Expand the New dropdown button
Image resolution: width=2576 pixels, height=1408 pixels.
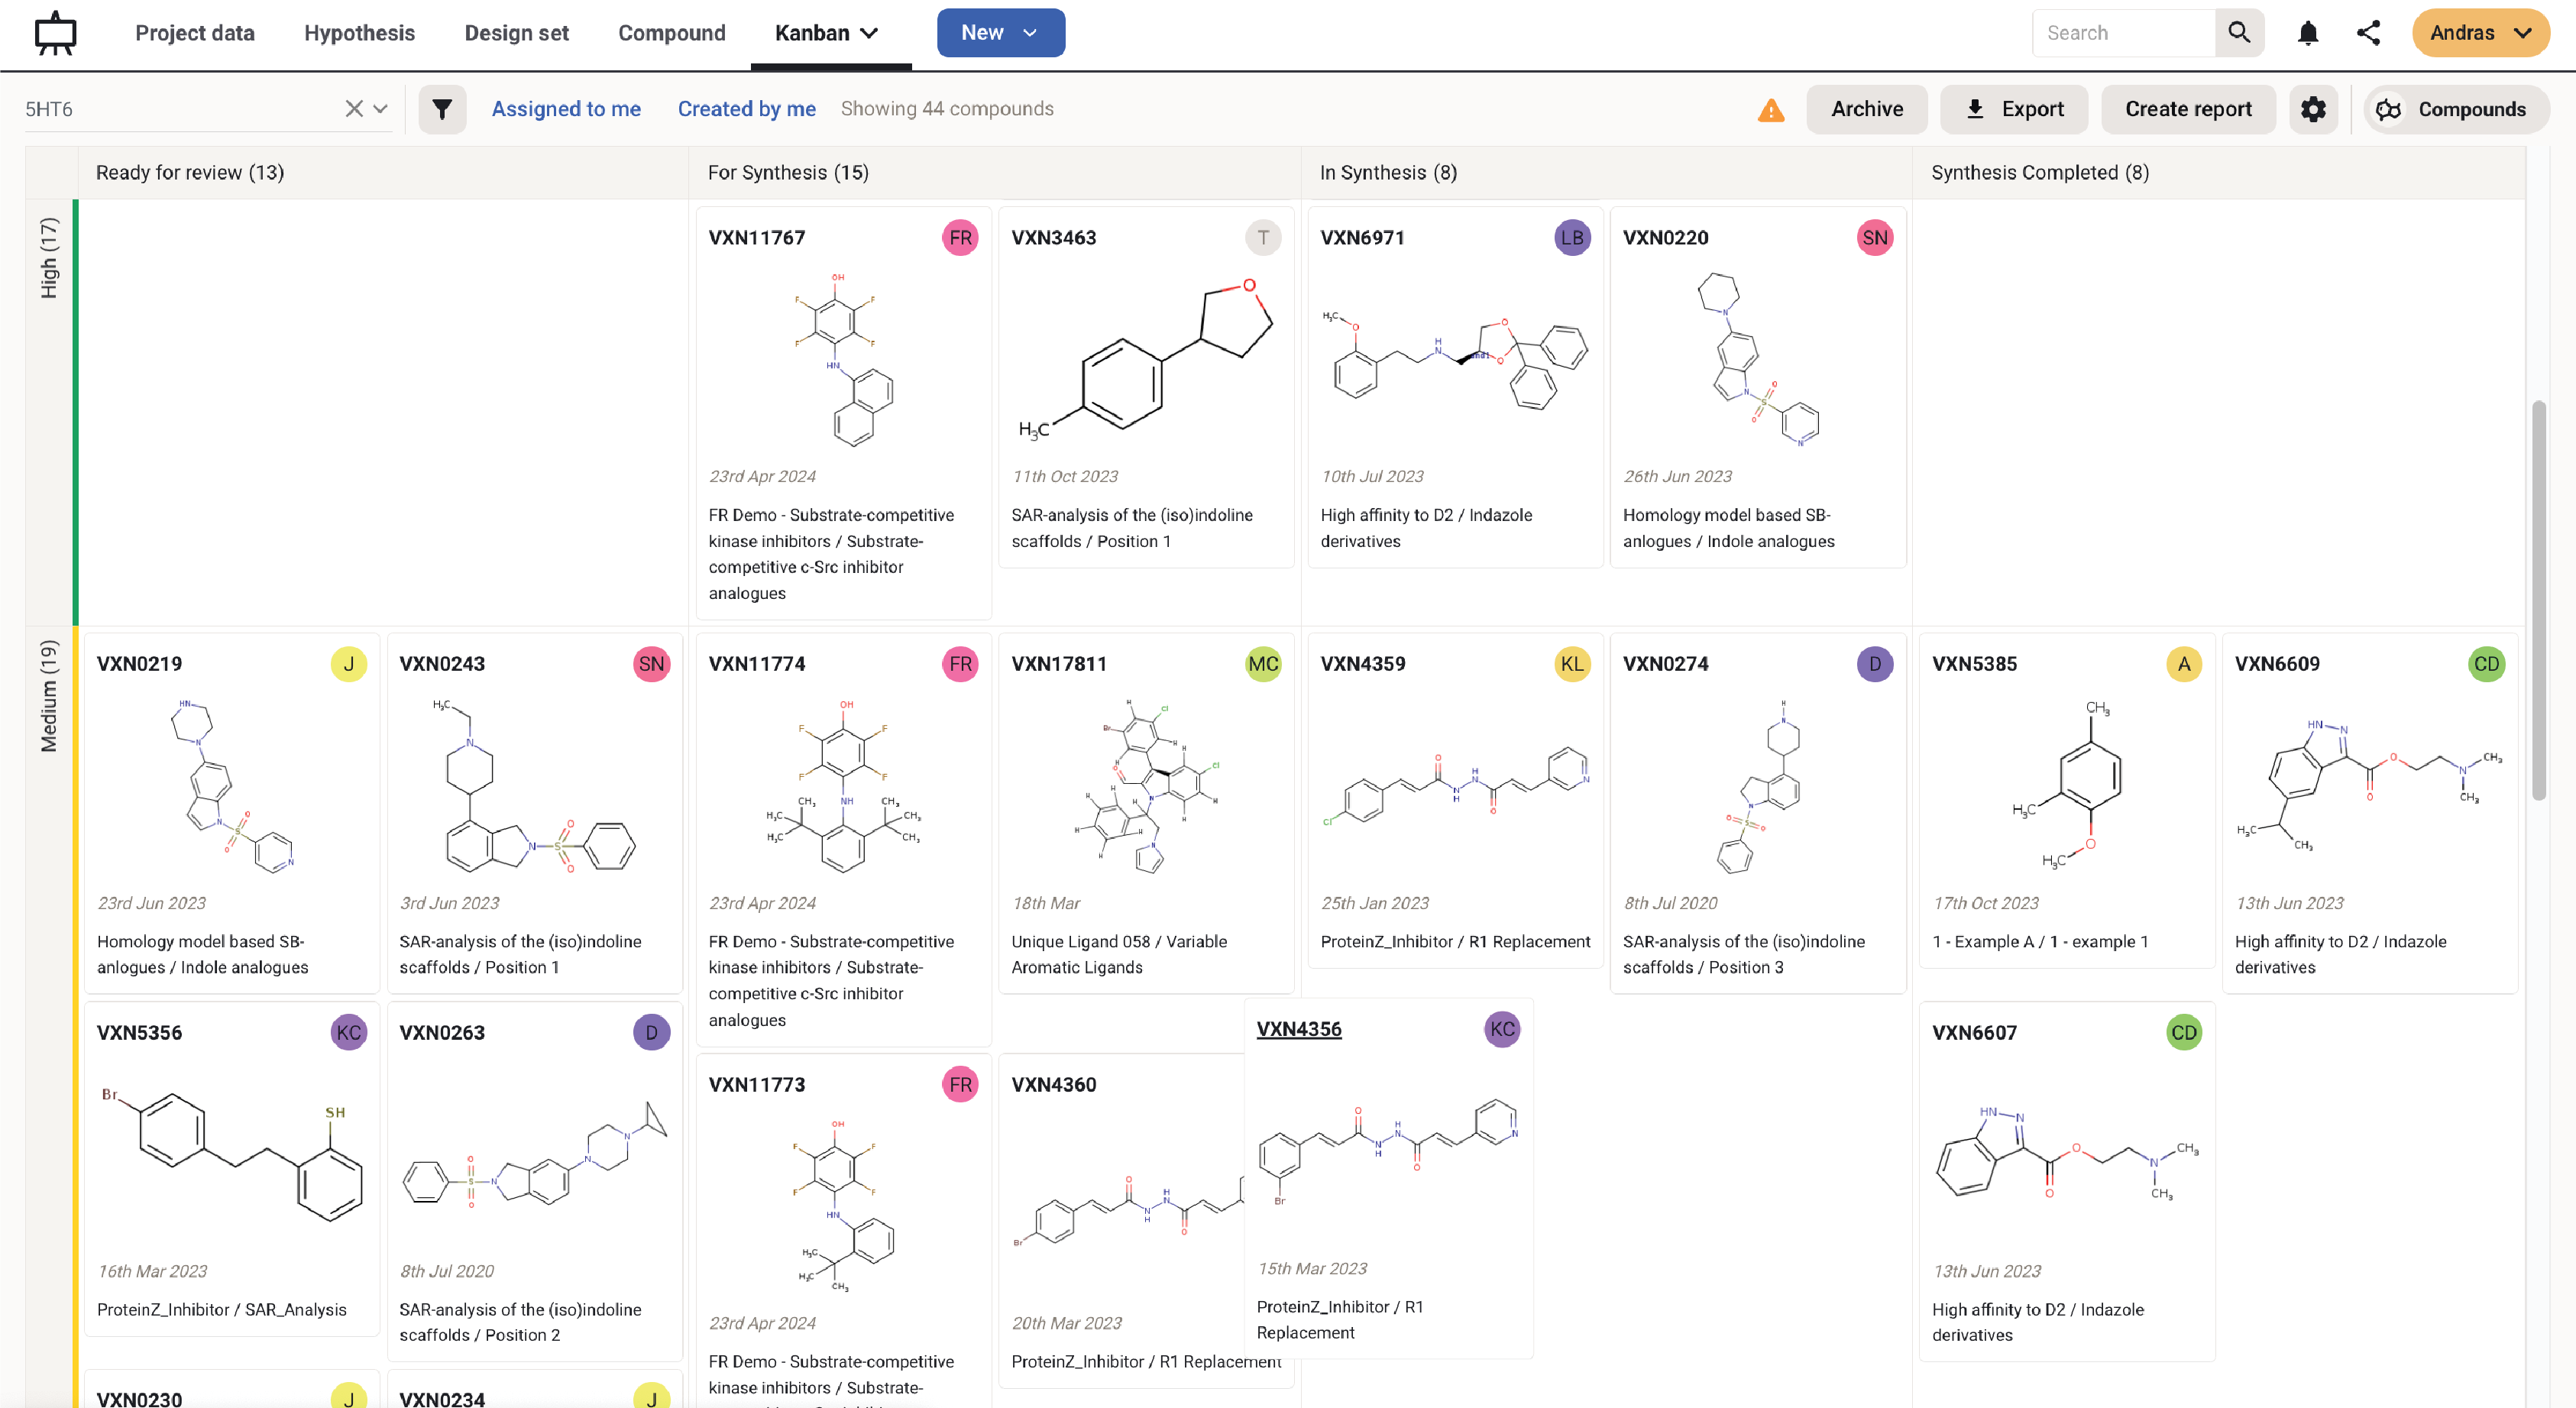coord(1000,33)
